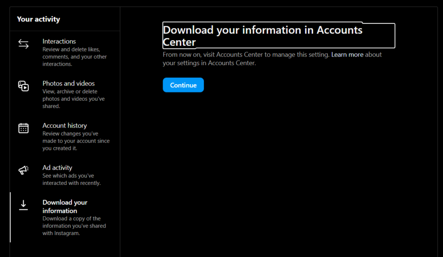The height and width of the screenshot is (257, 443).
Task: Open Account history section
Action: click(x=65, y=136)
